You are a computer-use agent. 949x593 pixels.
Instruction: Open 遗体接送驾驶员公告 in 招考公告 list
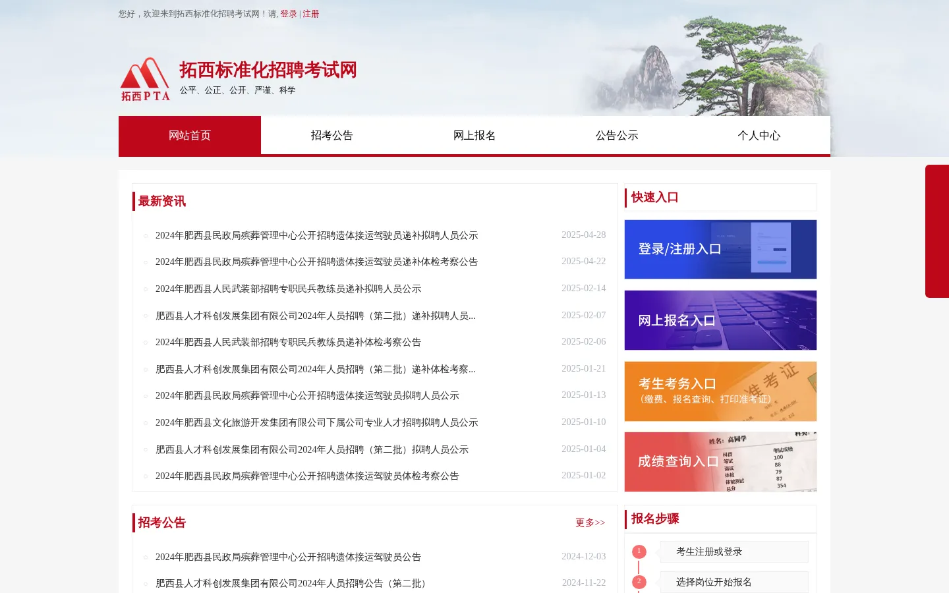(288, 557)
